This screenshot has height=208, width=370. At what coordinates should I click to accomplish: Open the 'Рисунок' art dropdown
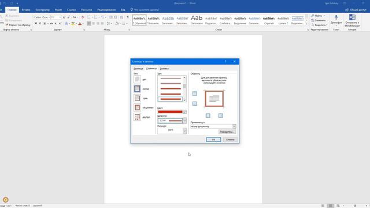click(184, 131)
